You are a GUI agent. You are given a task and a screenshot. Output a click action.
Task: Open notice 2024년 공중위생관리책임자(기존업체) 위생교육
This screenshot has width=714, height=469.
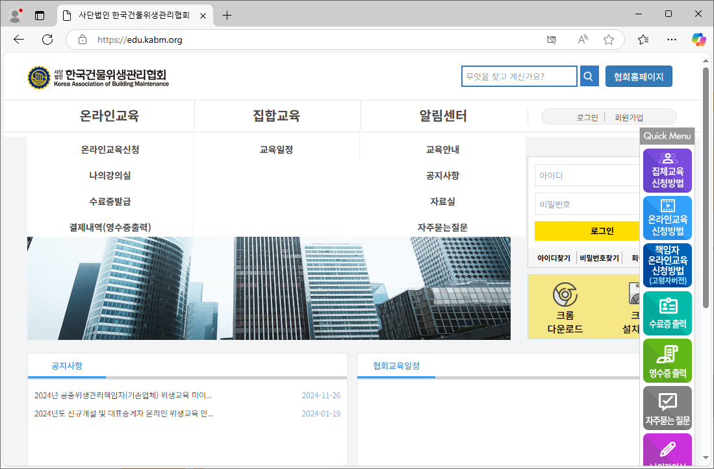123,396
